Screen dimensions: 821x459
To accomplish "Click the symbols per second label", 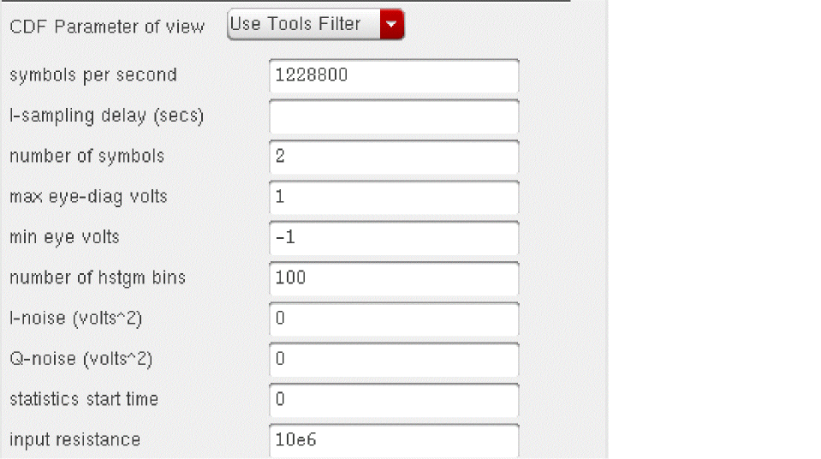I will point(93,75).
